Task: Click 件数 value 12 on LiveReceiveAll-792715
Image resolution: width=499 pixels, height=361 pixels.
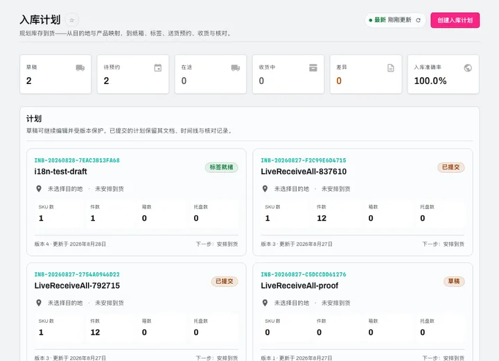Action: [x=95, y=333]
